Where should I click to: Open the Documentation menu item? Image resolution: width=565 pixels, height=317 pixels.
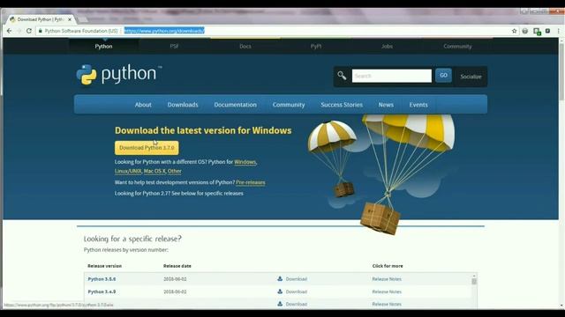236,105
